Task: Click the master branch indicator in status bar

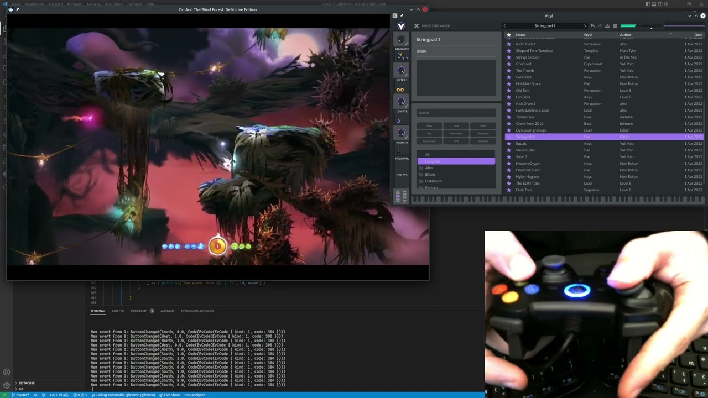Action: click(21, 395)
